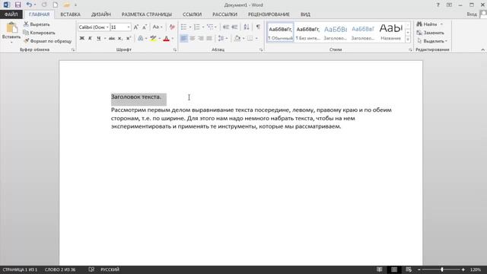Open the ФАЙЛ tab

(11, 14)
